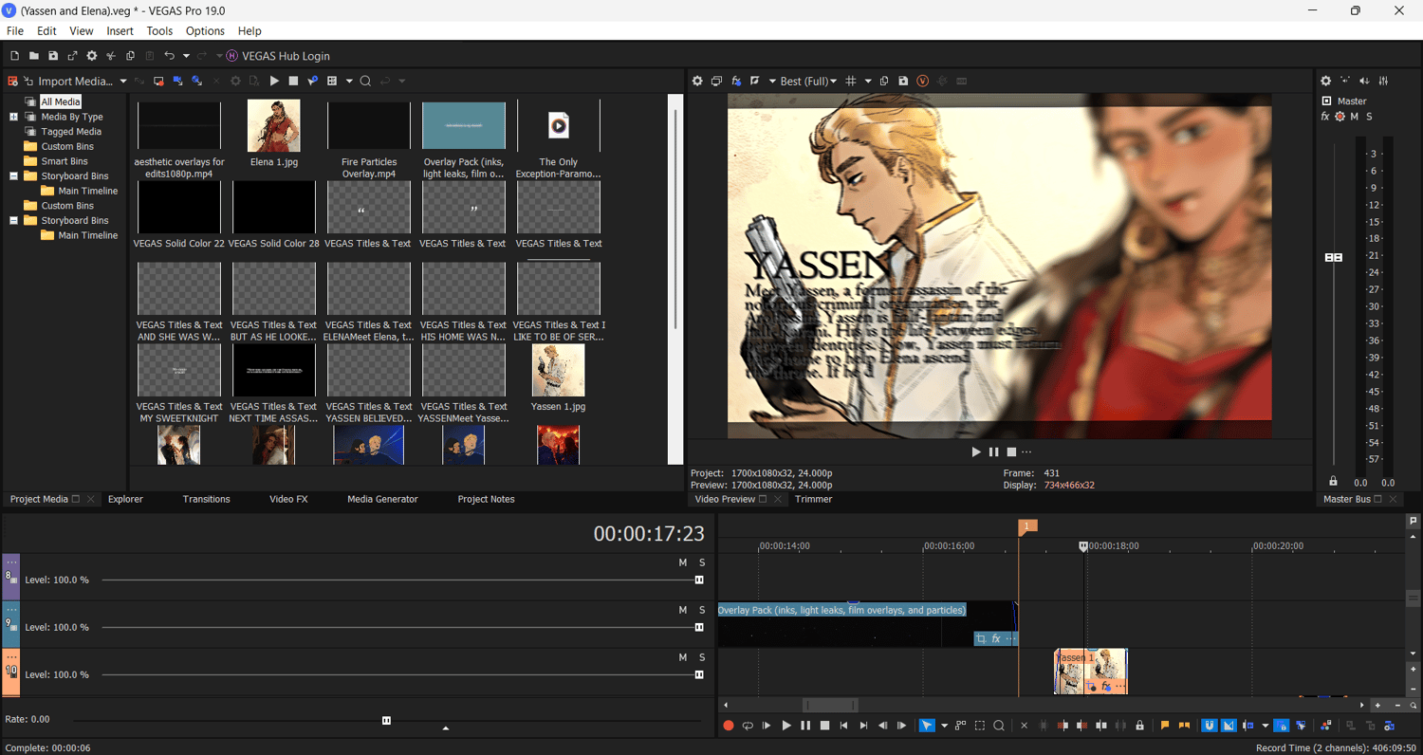1423x755 pixels.
Task: Click timeline marker 1
Action: pyautogui.click(x=1026, y=525)
